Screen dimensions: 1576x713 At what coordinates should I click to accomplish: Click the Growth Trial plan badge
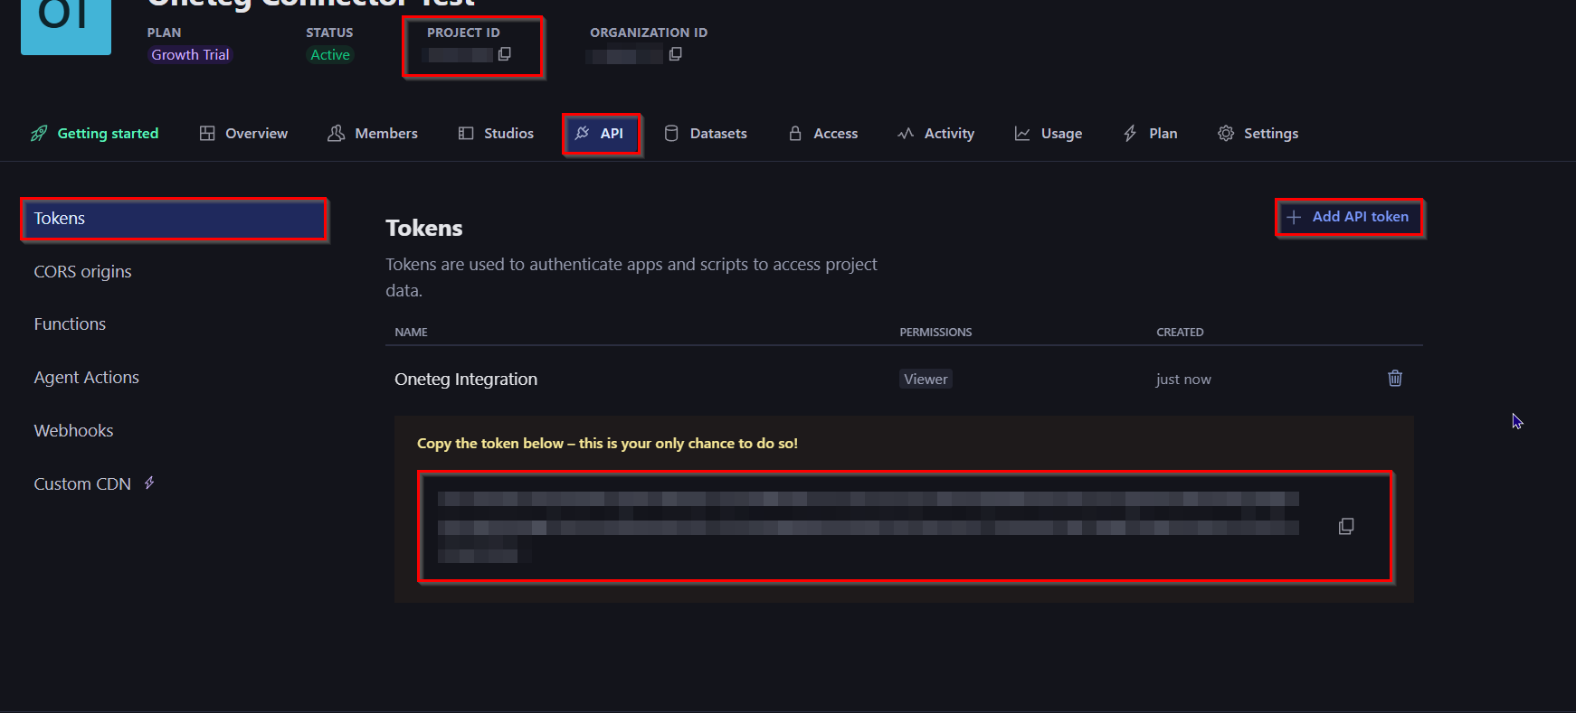pyautogui.click(x=190, y=55)
